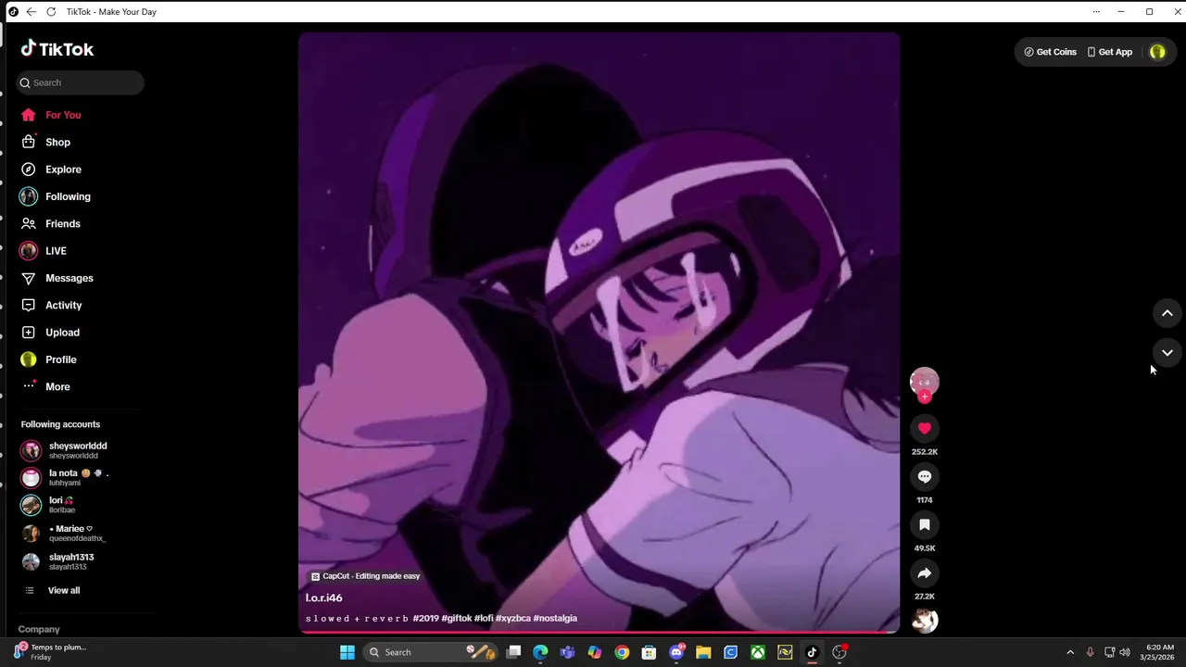
Task: Click the Shop bag icon
Action: point(29,142)
